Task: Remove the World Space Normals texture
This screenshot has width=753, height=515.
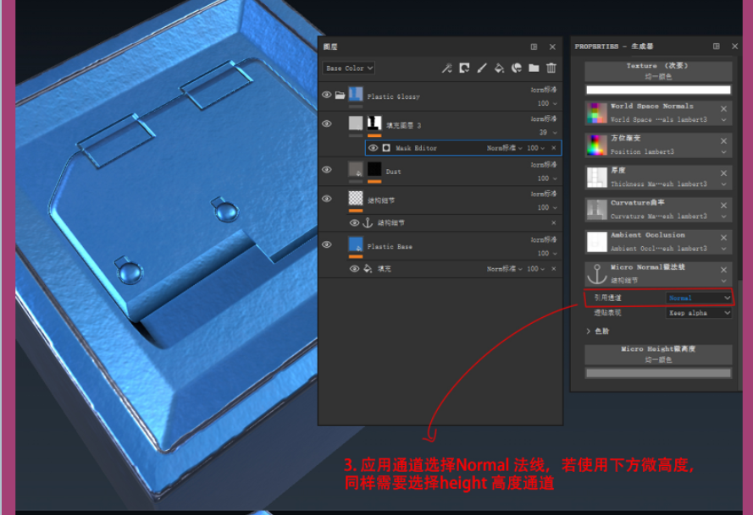Action: point(723,109)
